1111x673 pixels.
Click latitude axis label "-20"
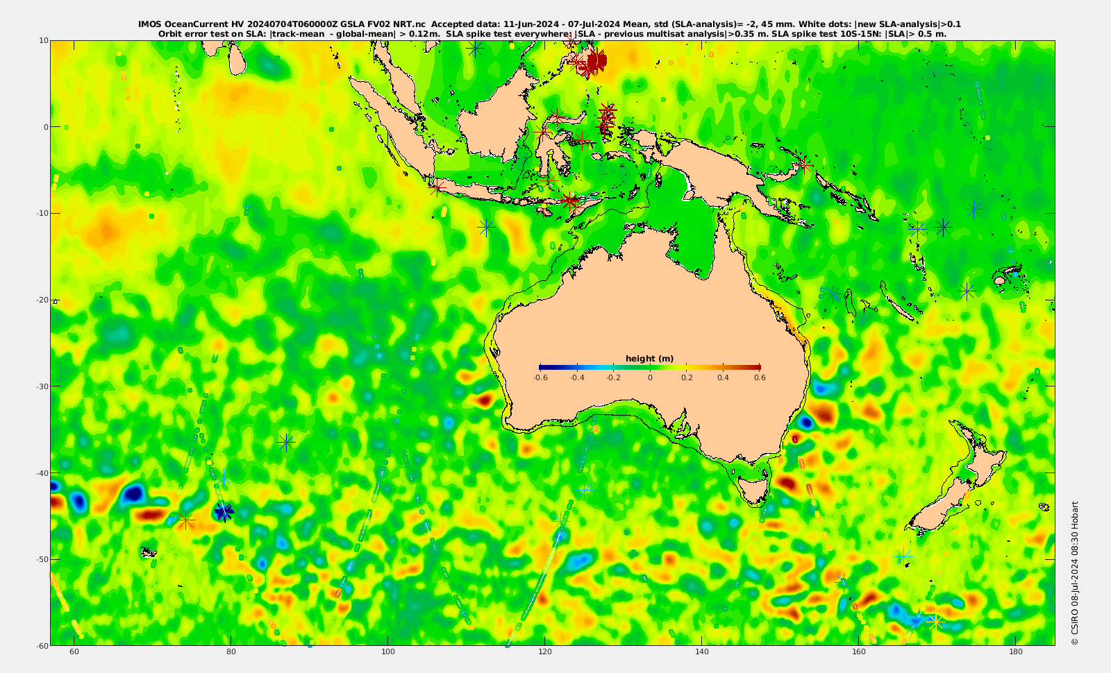point(41,300)
